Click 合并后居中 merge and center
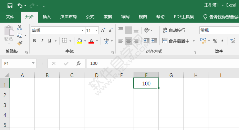Image resolution: width=239 pixels, height=130 pixels. [x=176, y=41]
